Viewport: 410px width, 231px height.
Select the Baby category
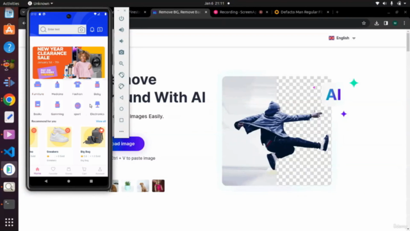point(97,88)
